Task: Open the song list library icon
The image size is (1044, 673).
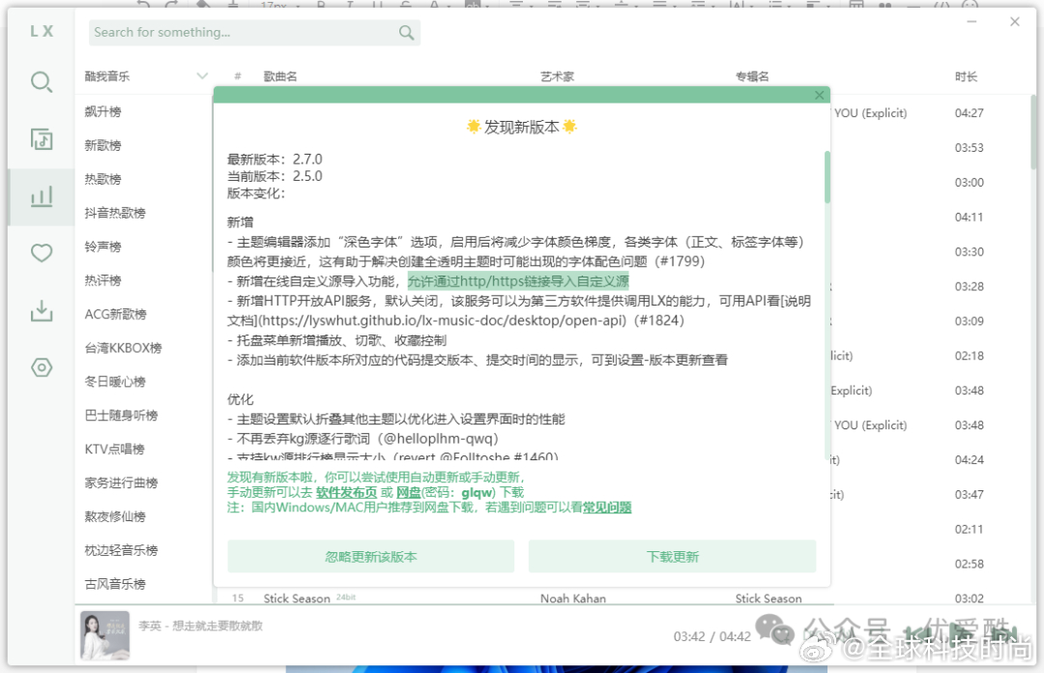Action: pyautogui.click(x=42, y=139)
